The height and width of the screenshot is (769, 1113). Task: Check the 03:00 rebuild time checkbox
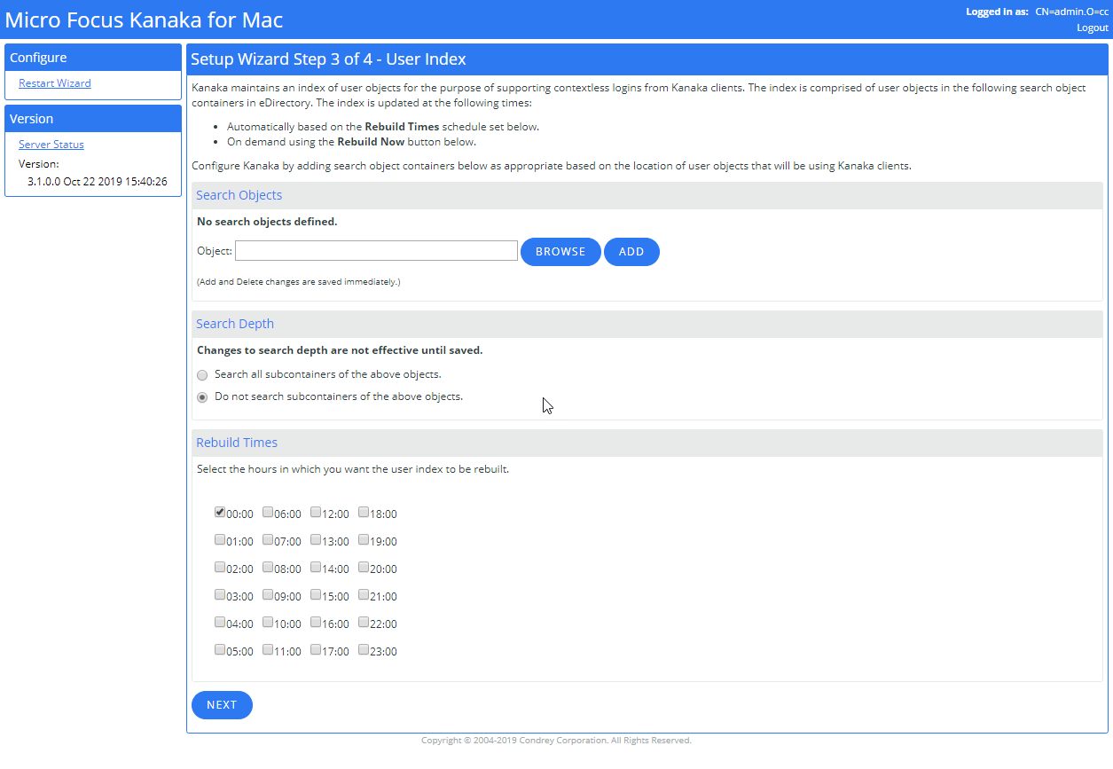[x=220, y=594]
